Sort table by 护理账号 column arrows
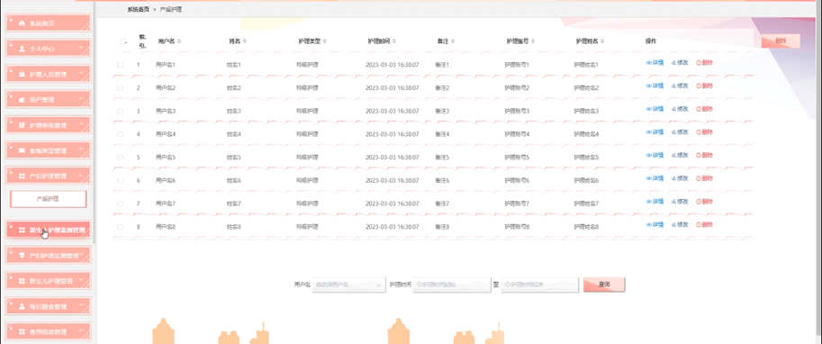Screen dimensions: 822x344 pyautogui.click(x=532, y=41)
